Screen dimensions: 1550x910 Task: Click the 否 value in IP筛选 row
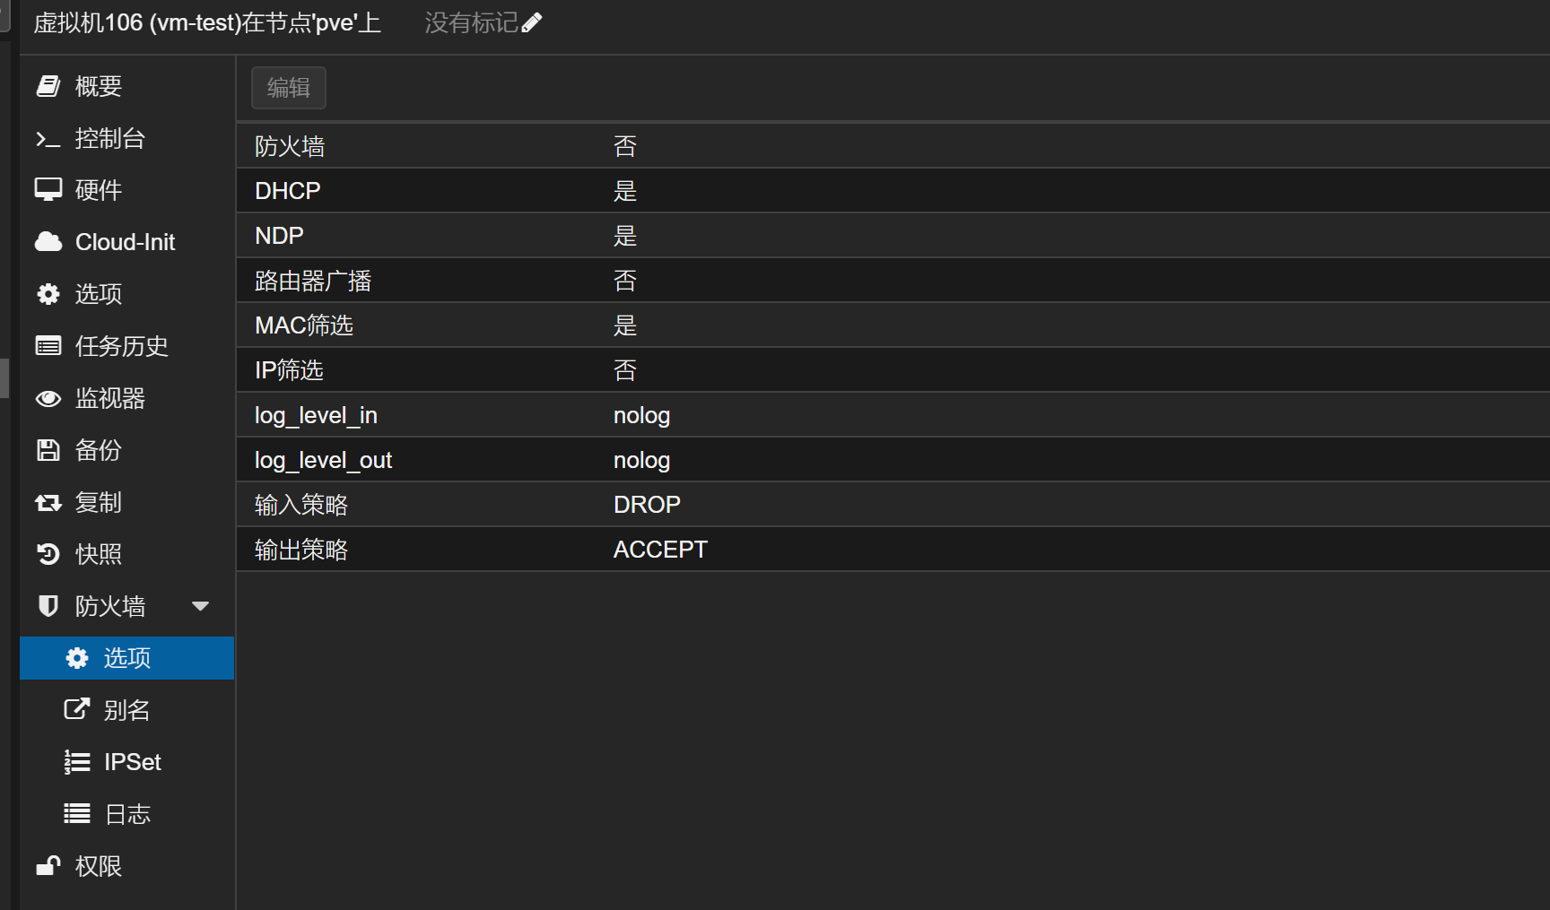[625, 370]
